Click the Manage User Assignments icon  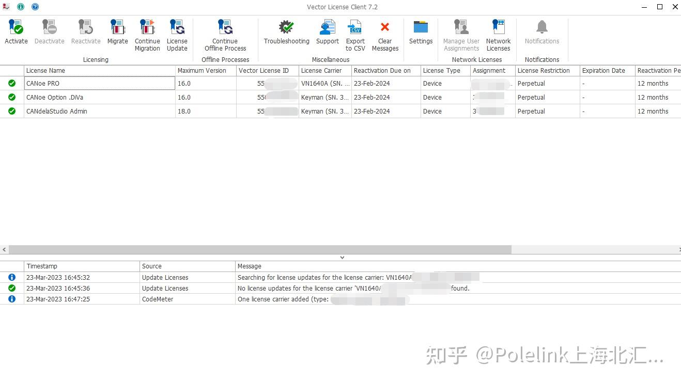(460, 31)
